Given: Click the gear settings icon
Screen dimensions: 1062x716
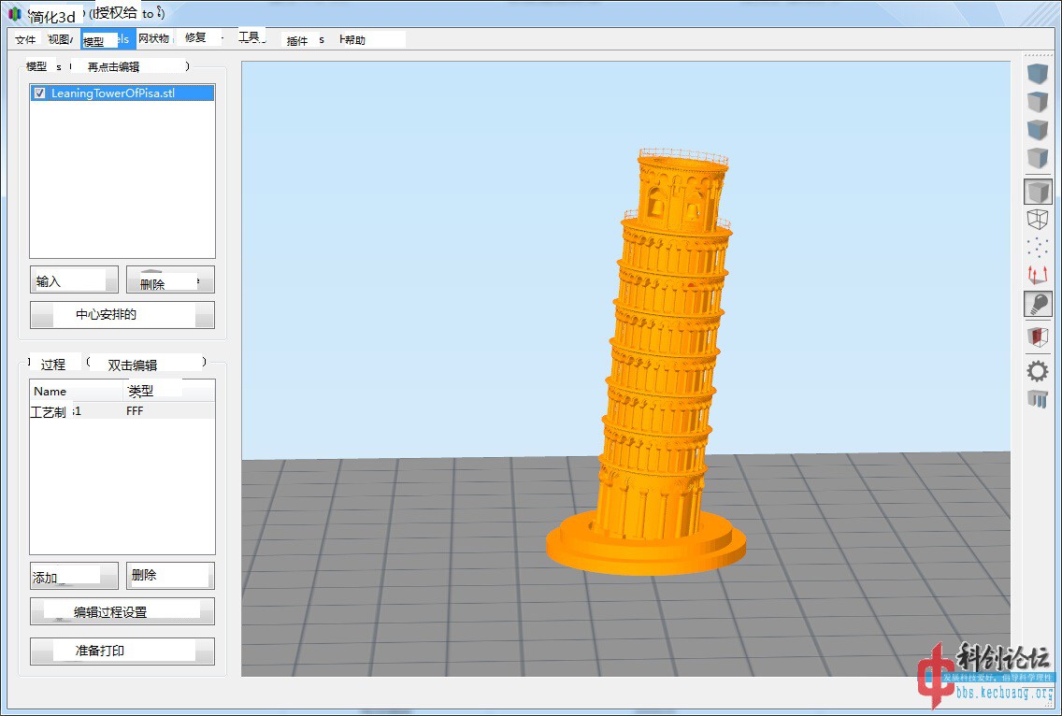Looking at the screenshot, I should click(1038, 371).
